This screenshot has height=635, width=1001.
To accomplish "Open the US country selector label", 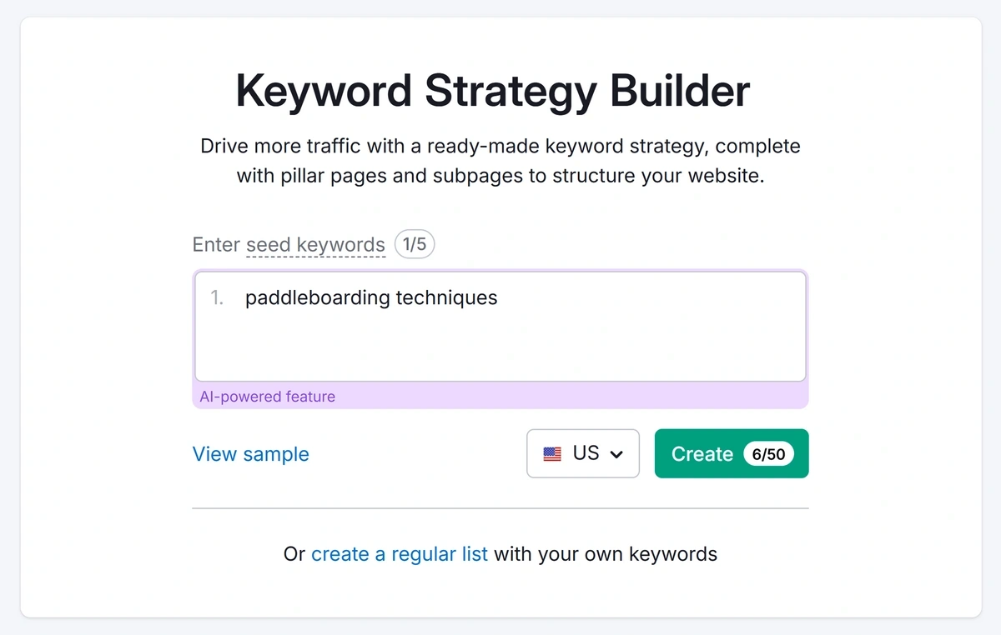I will point(586,453).
